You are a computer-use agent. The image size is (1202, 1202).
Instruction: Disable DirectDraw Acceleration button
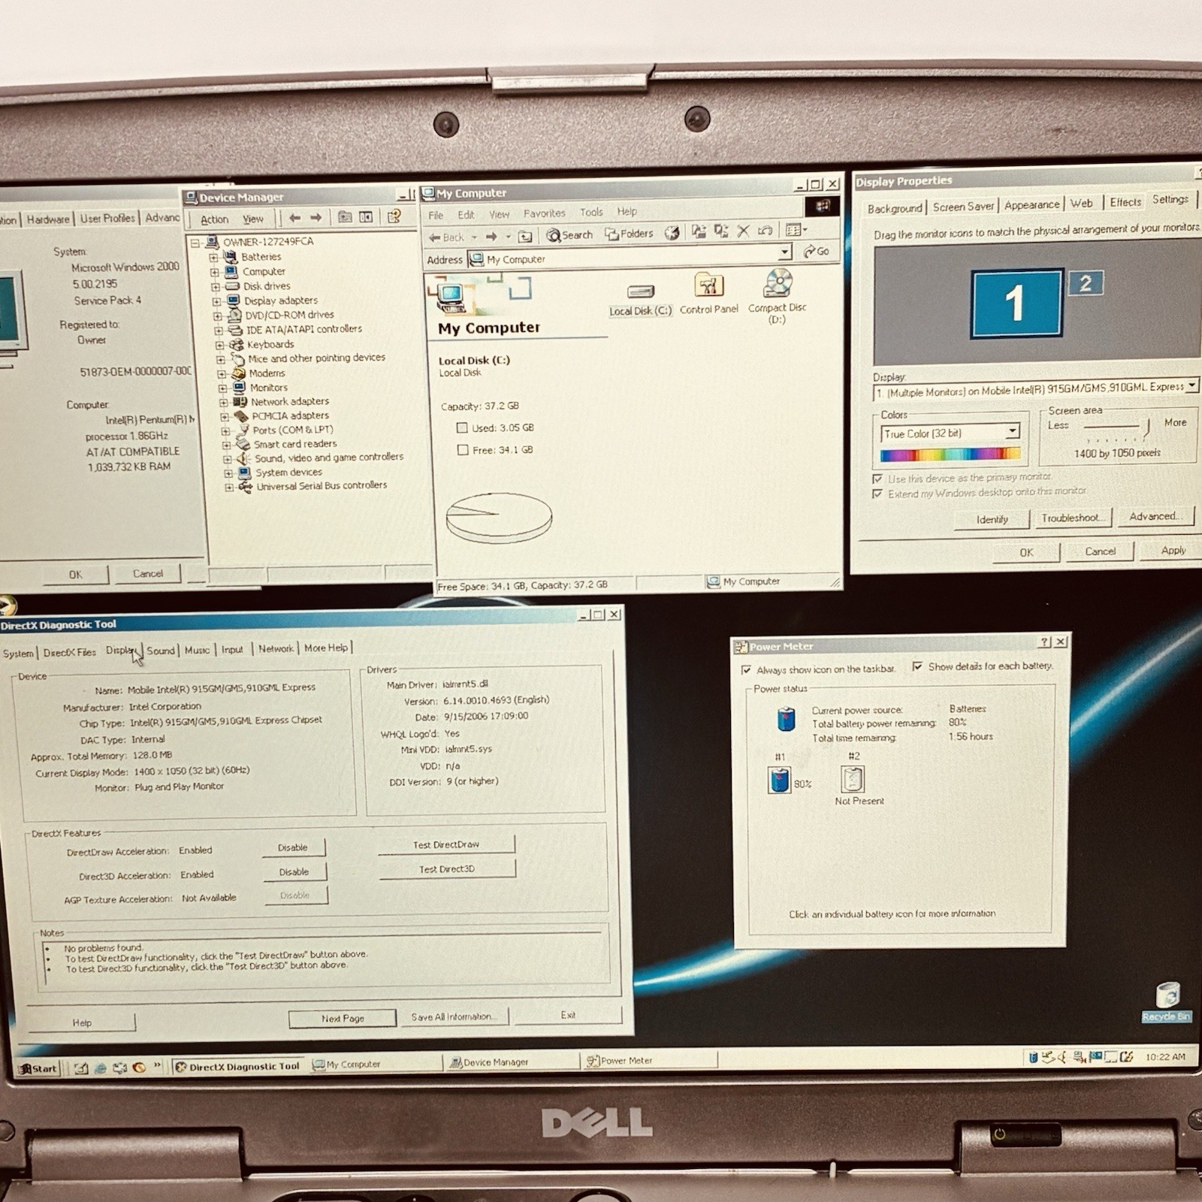(293, 847)
